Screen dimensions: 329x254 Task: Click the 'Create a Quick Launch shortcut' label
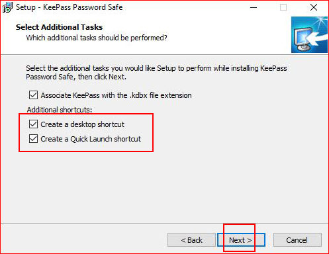(x=91, y=139)
